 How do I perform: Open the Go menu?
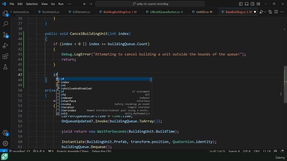coord(53,4)
